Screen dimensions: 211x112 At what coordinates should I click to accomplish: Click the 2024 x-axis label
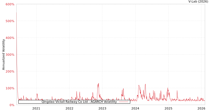[135, 108]
